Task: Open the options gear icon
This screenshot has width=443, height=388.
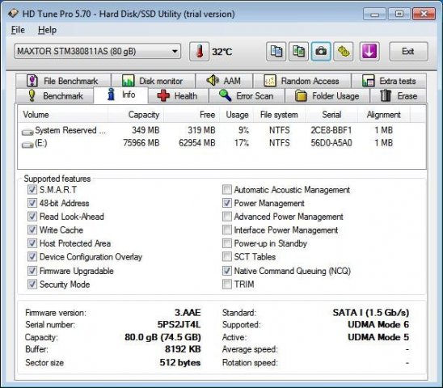Action: point(344,52)
